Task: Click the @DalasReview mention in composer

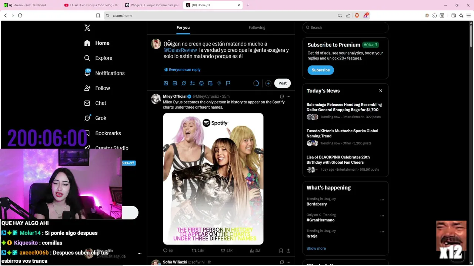Action: pos(180,50)
